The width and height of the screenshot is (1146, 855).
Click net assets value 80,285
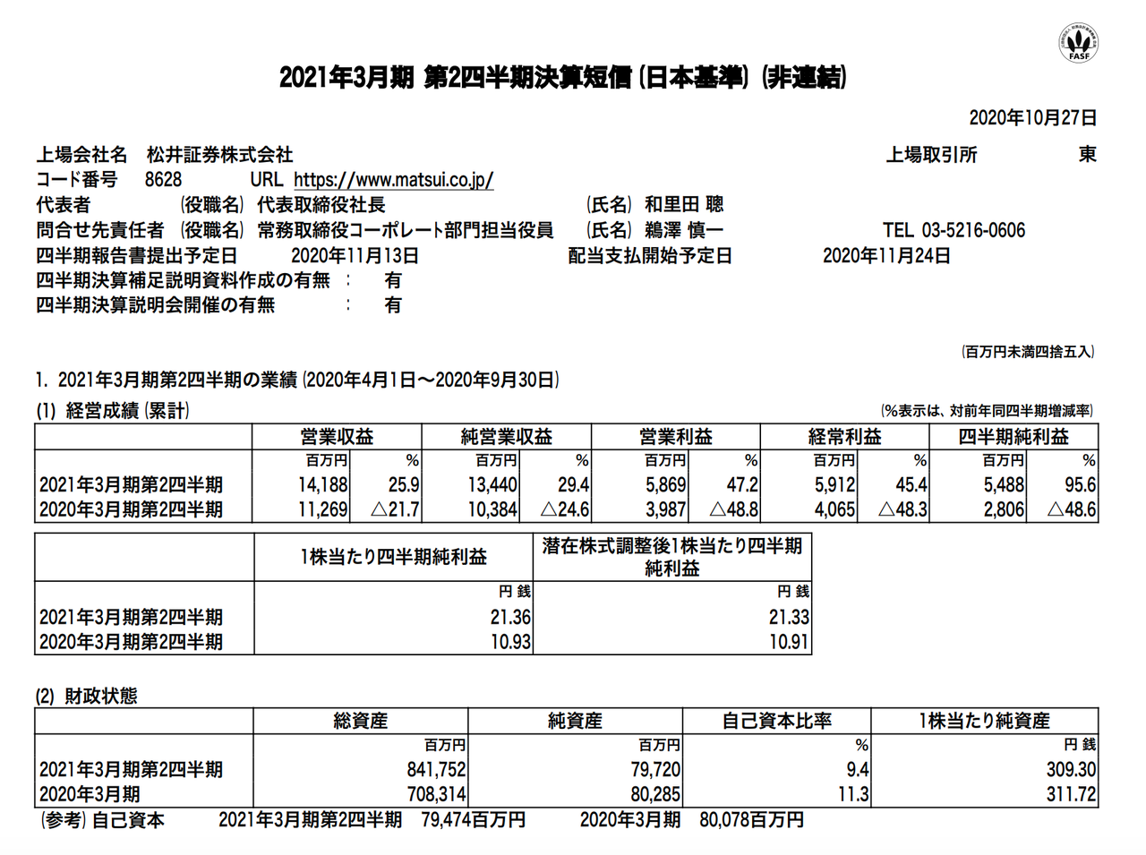coord(655,794)
